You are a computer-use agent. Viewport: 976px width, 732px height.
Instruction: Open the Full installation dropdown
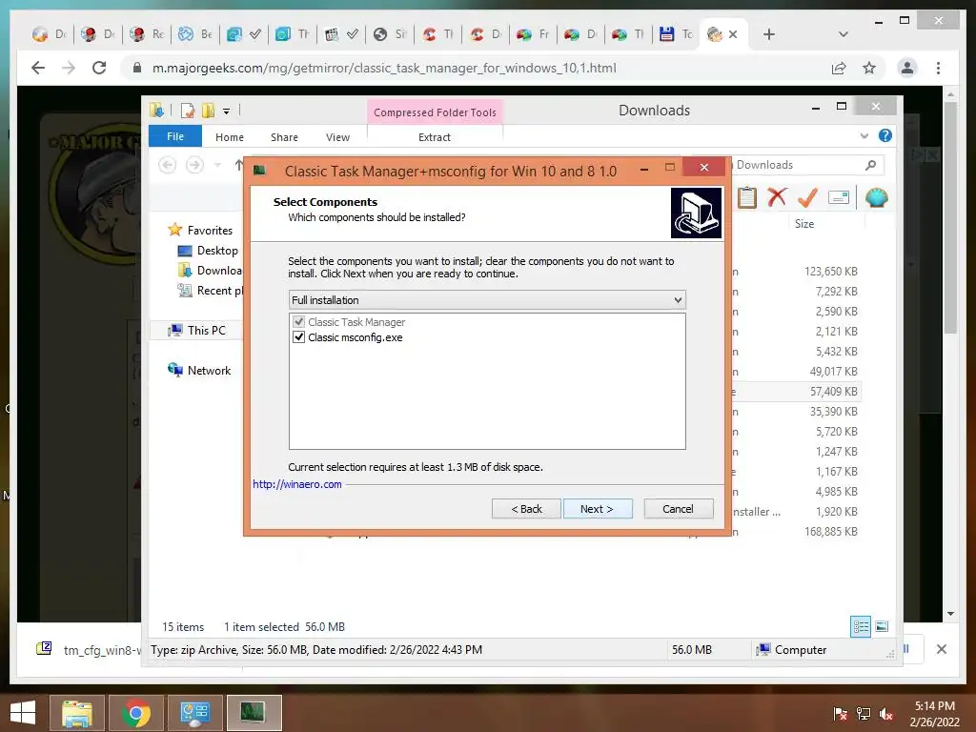487,300
